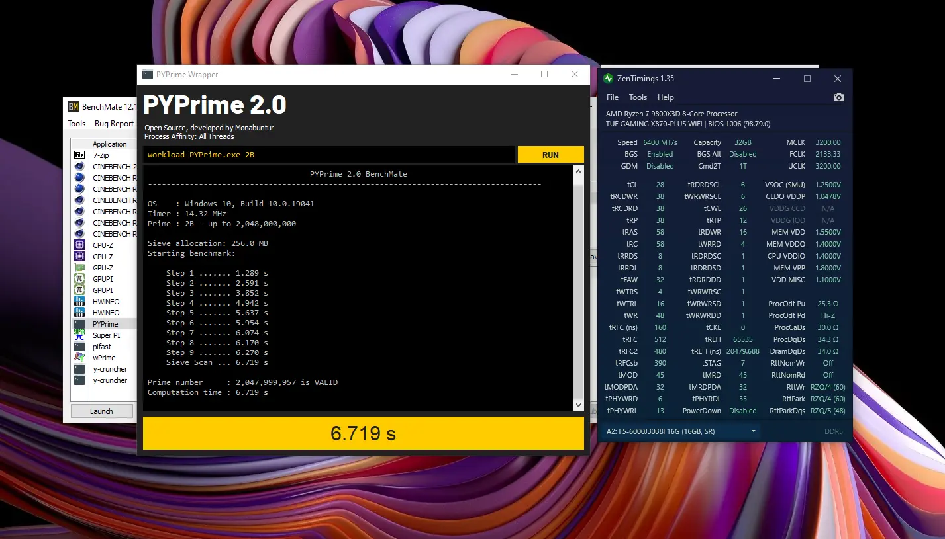Select the GPU-Z icon in BenchMate list

click(x=79, y=268)
